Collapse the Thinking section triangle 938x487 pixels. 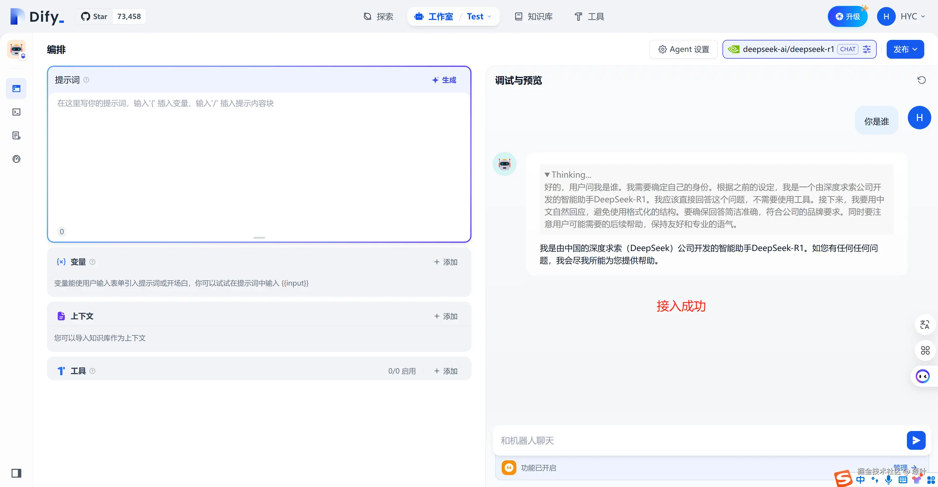click(x=547, y=175)
